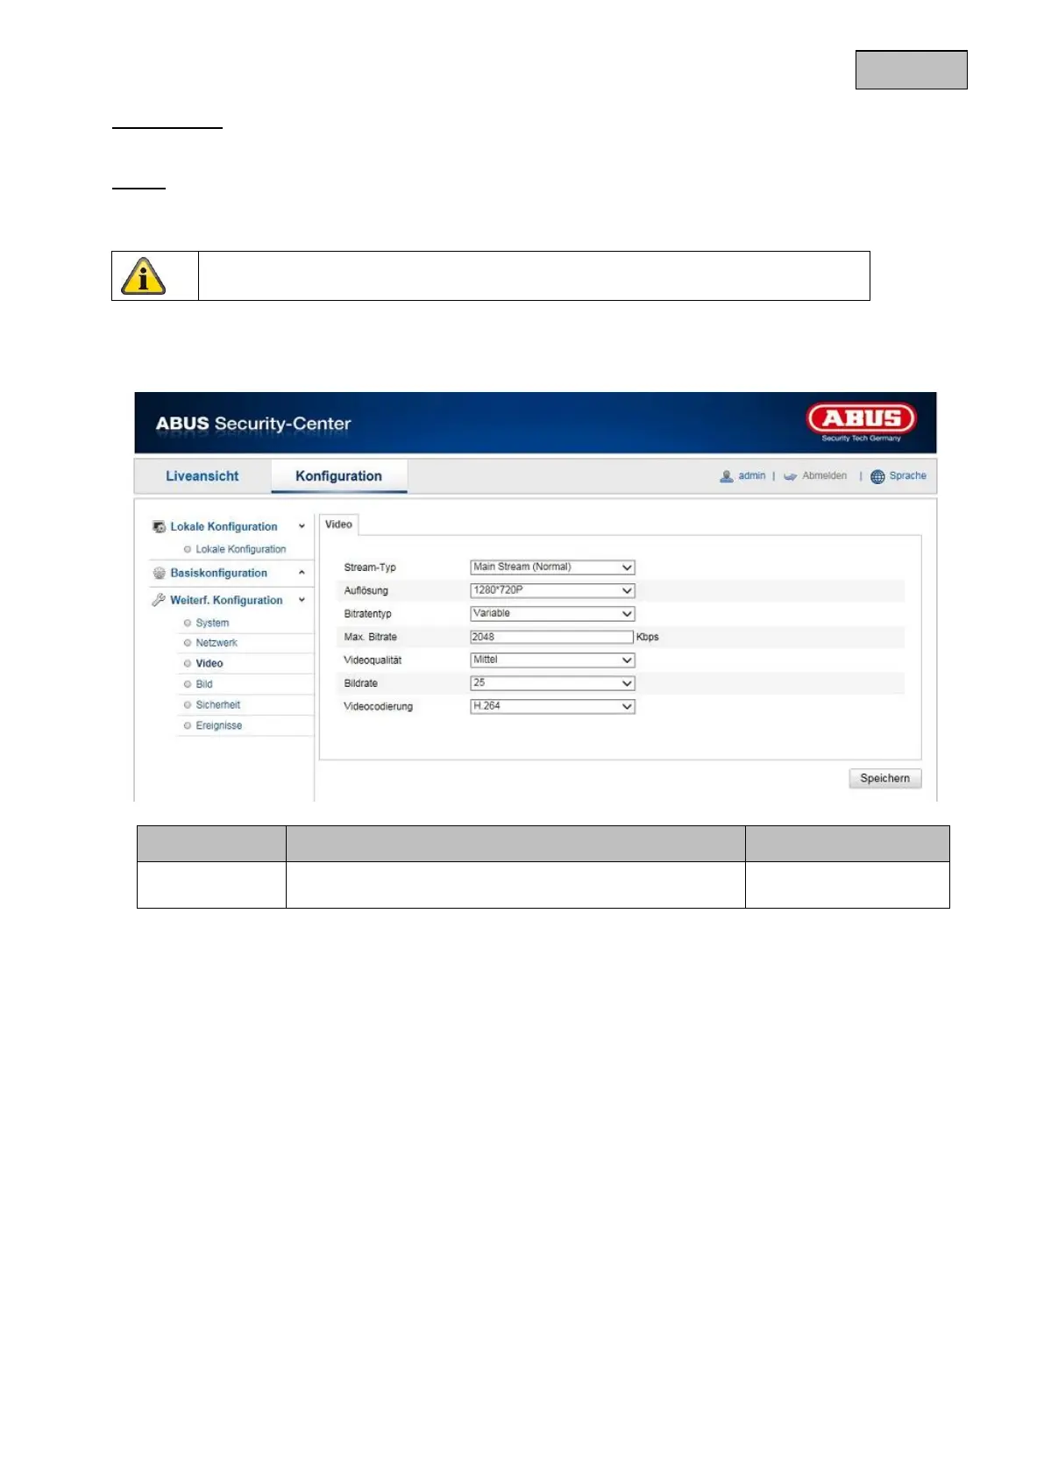Open the Videocodierung dropdown
1044x1477 pixels.
(552, 706)
